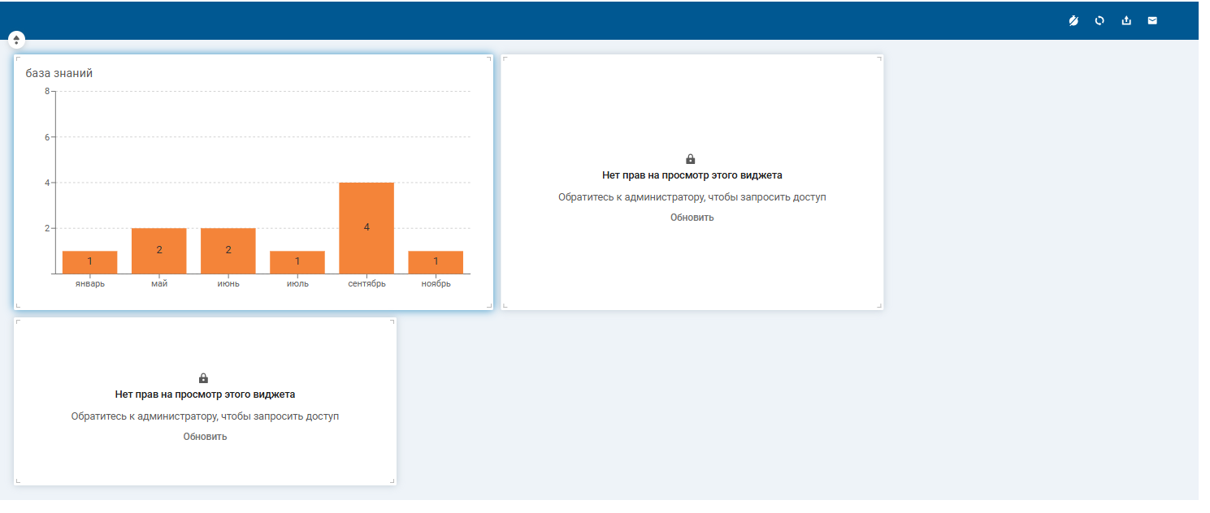This screenshot has width=1210, height=513.
Task: Click the июнь bar in the chart
Action: (228, 251)
